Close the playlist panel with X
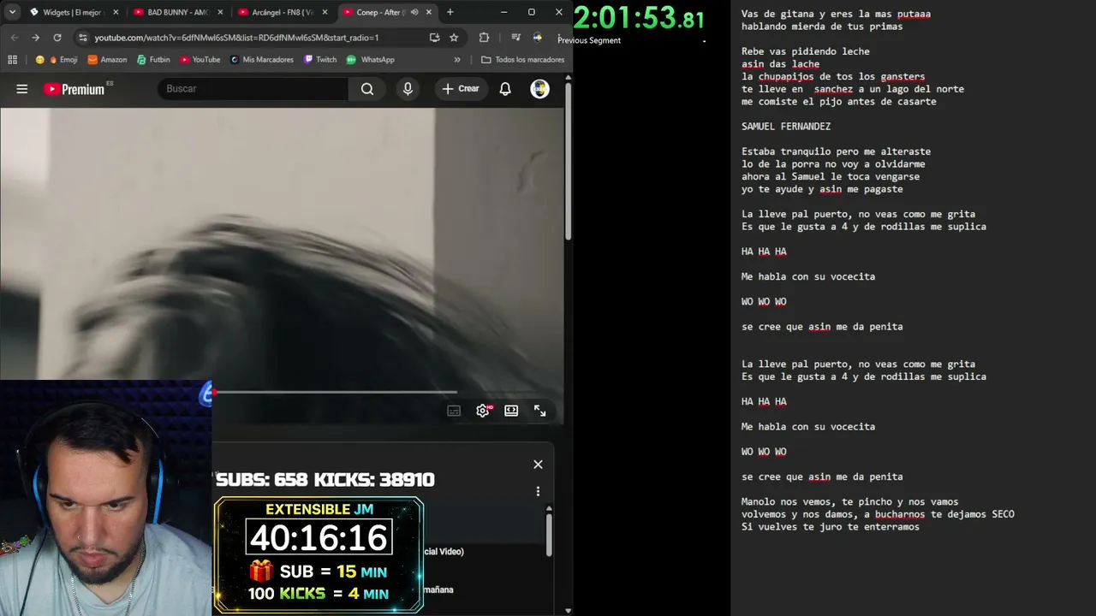 click(x=538, y=465)
